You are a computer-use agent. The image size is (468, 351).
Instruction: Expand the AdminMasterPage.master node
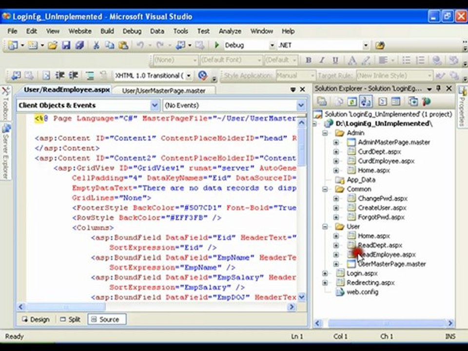coord(336,142)
